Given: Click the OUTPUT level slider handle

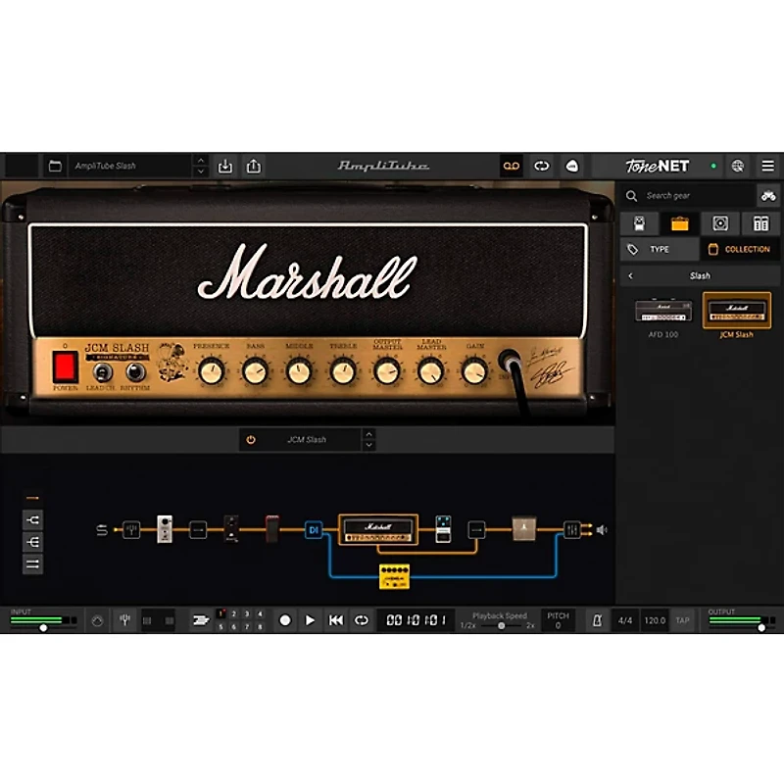Looking at the screenshot, I should [x=761, y=628].
